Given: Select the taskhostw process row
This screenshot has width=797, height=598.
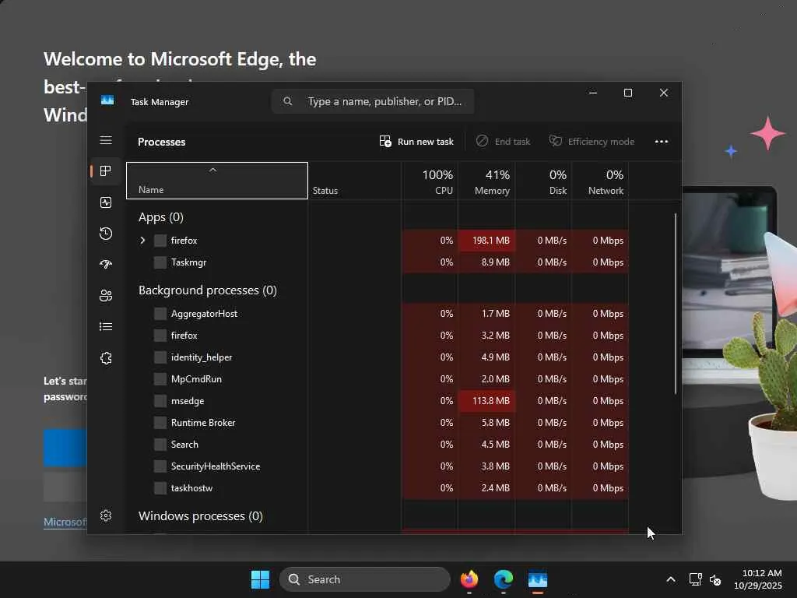Looking at the screenshot, I should (377, 488).
